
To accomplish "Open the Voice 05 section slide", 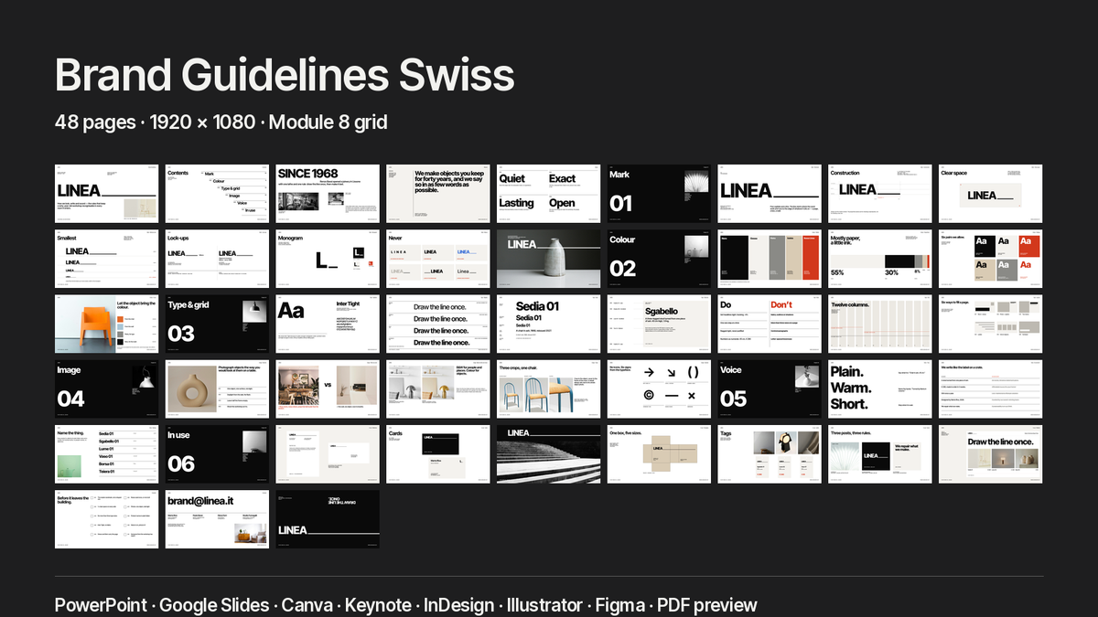I will (770, 388).
